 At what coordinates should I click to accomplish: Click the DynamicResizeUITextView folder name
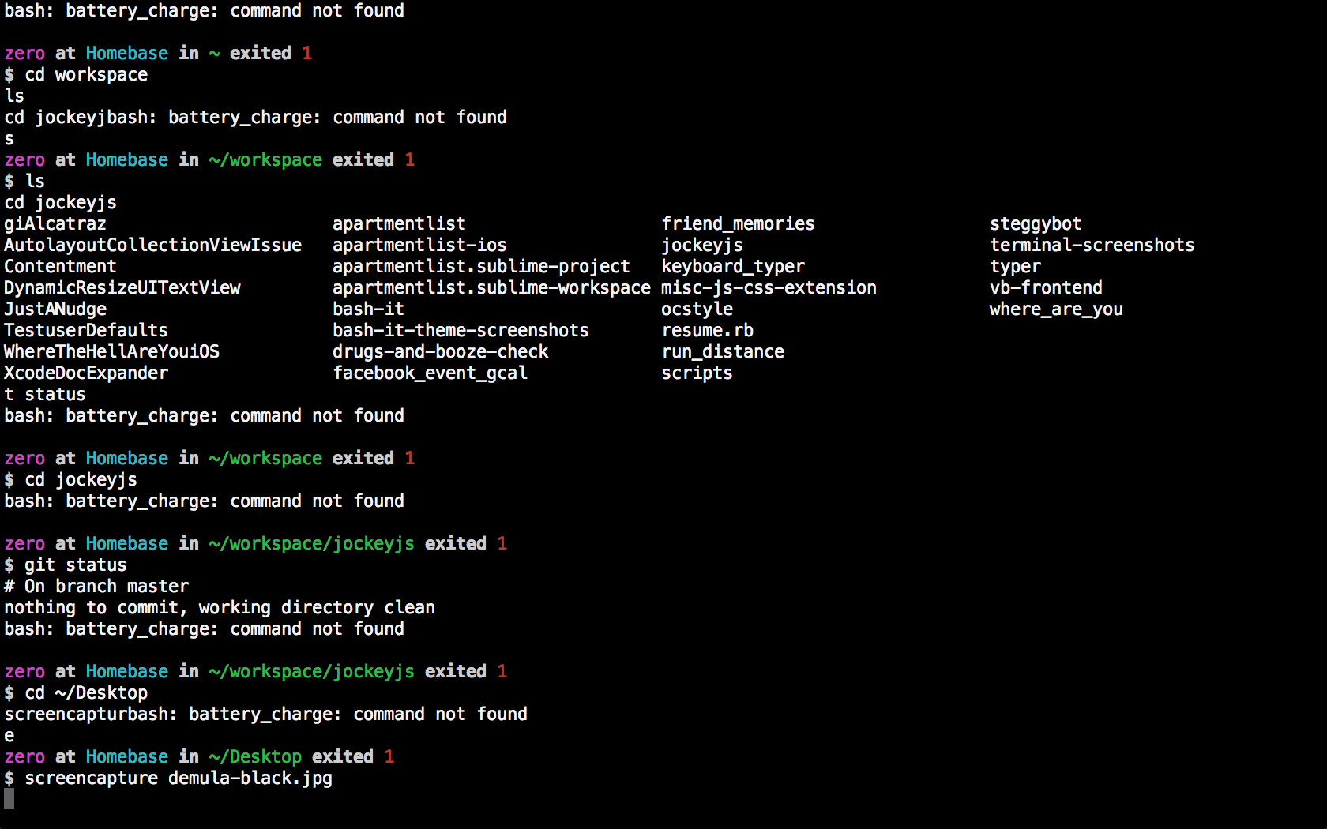122,288
